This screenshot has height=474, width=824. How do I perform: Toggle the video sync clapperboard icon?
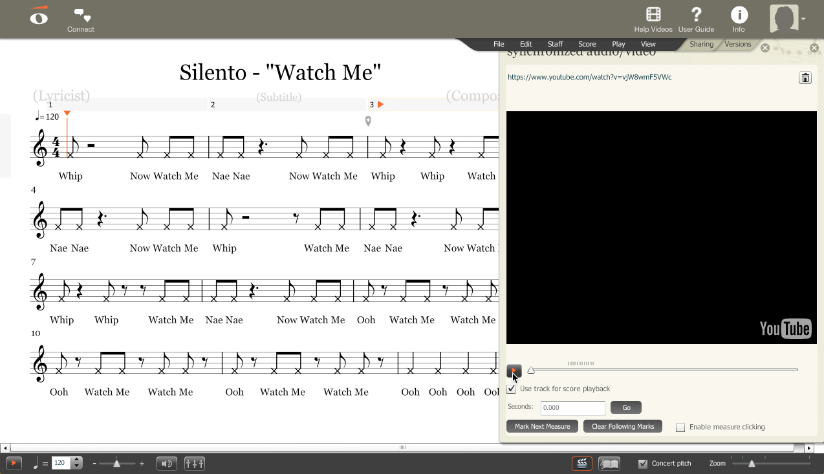tap(581, 463)
